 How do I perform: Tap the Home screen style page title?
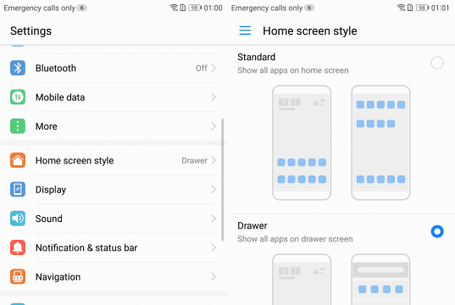click(310, 31)
